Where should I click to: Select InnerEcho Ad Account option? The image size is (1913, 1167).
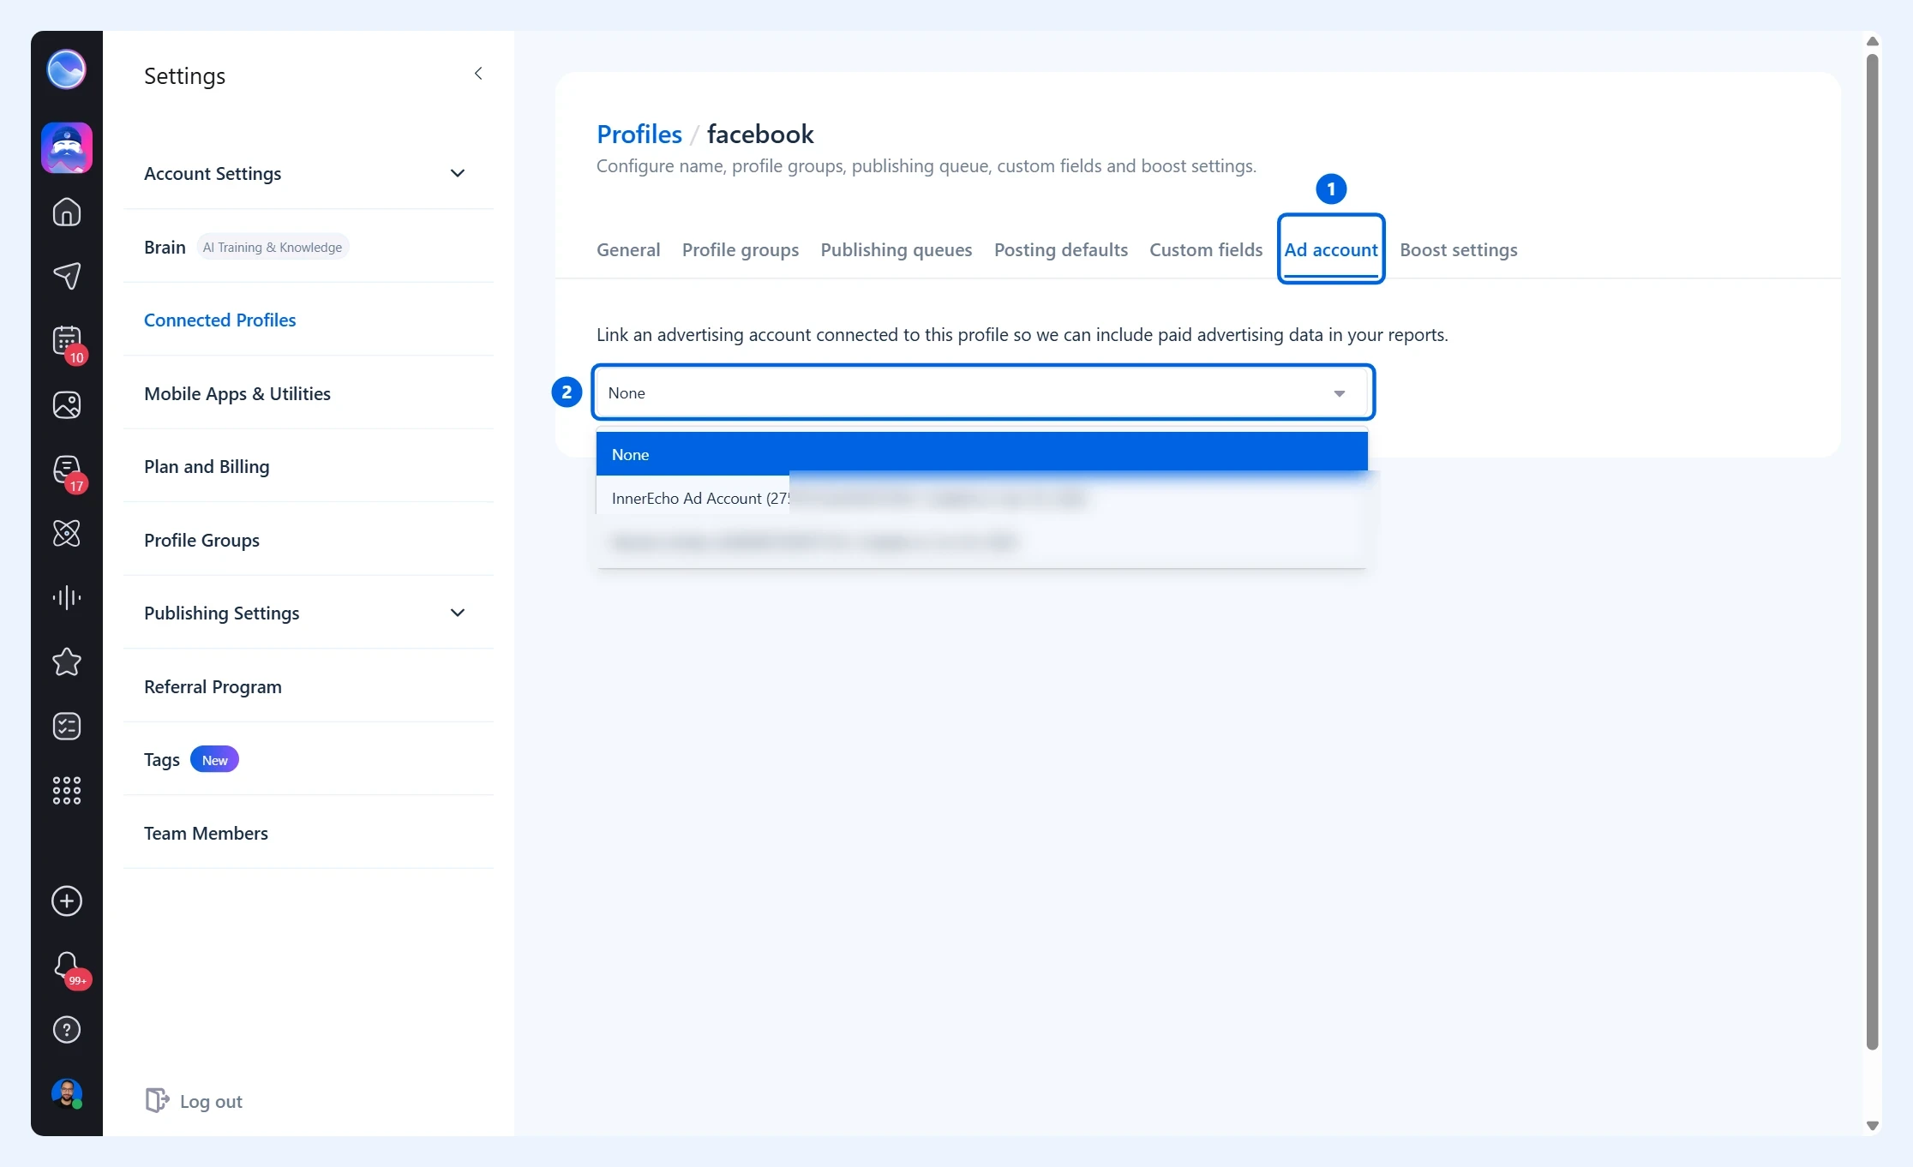click(x=981, y=498)
